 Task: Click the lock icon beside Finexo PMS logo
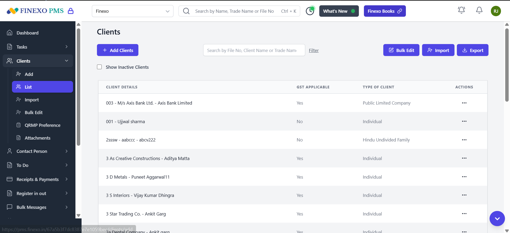point(71,11)
